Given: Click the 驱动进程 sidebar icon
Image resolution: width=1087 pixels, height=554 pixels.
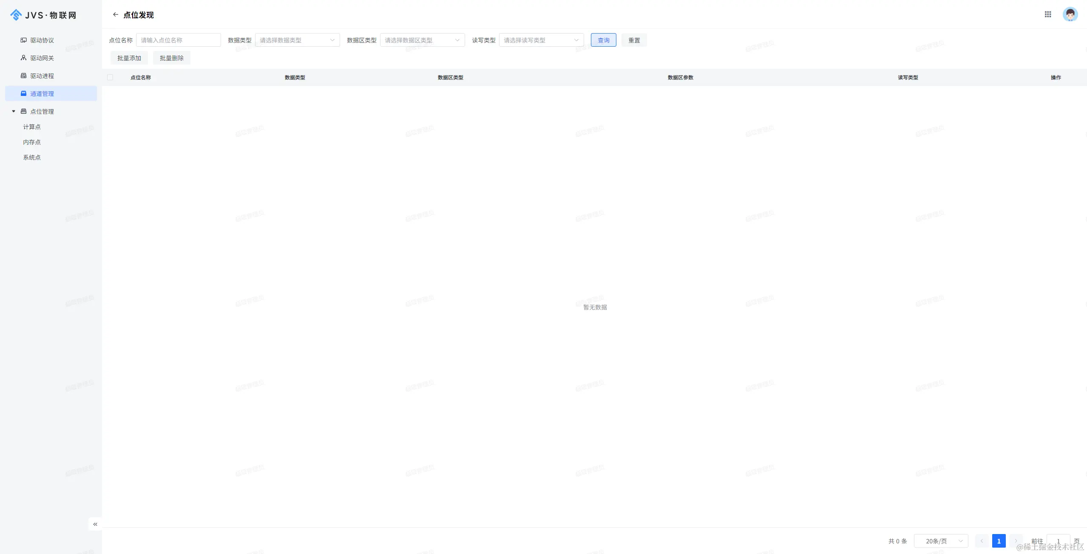Looking at the screenshot, I should point(24,76).
